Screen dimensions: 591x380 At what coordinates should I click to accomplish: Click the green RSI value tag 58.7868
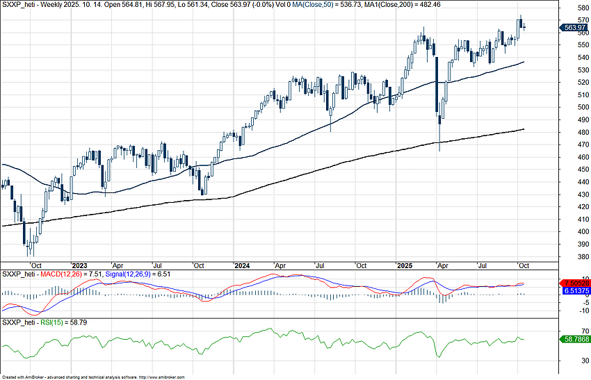[574, 339]
